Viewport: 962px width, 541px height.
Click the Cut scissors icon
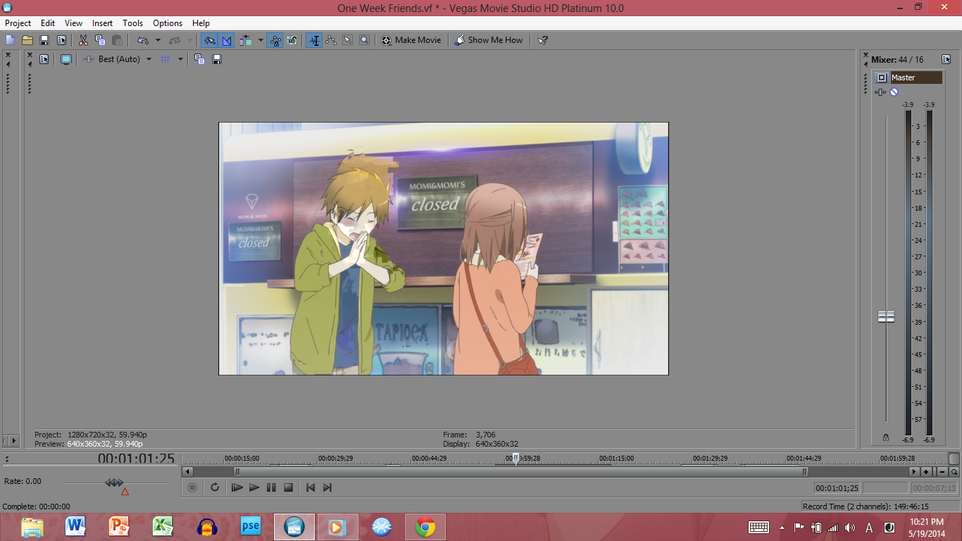pos(83,40)
